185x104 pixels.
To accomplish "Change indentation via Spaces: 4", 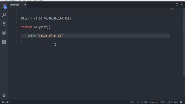I will pos(153,102).
